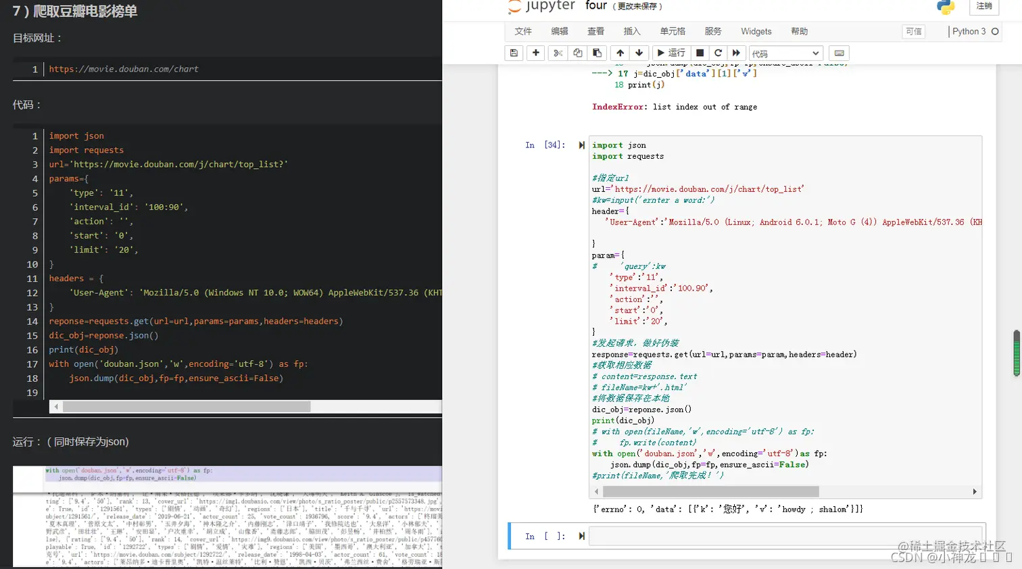Image resolution: width=1022 pixels, height=569 pixels.
Task: Click the print(dic_obj) line in article code
Action: pyautogui.click(x=83, y=349)
